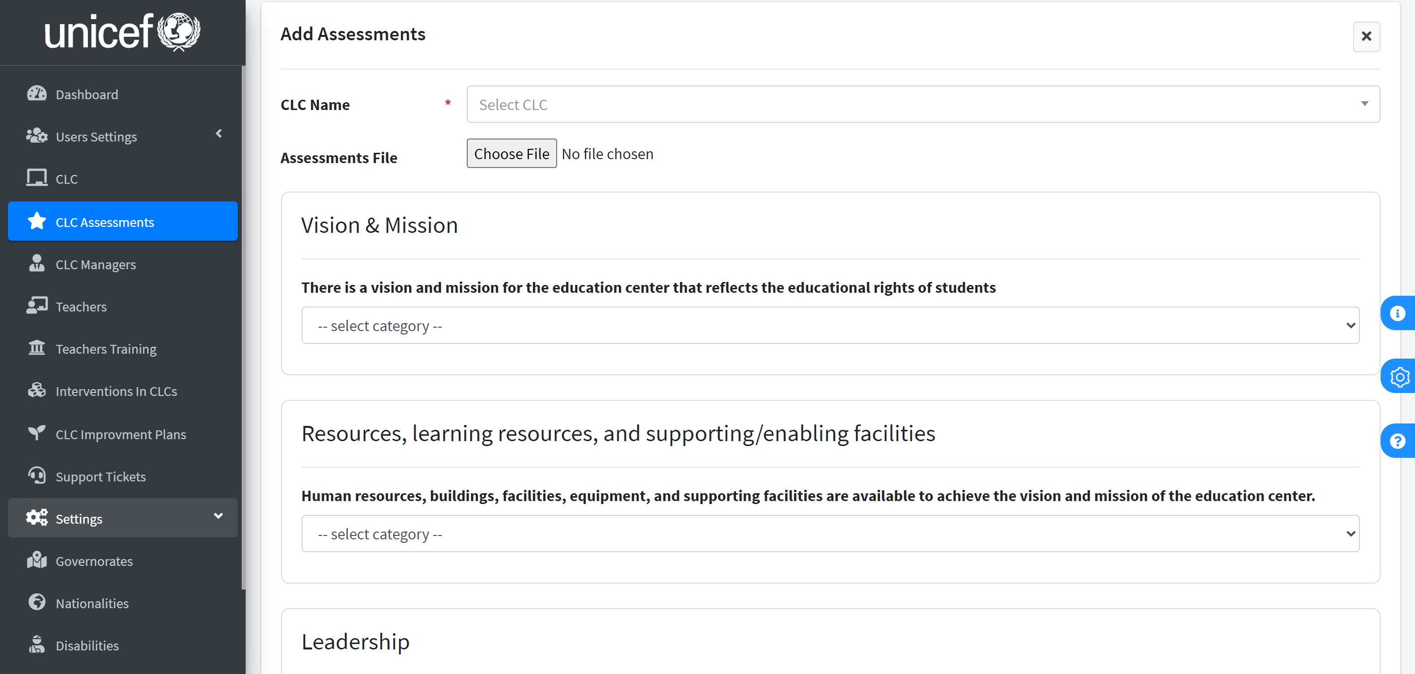This screenshot has width=1415, height=674.
Task: Click the Add Assessments title
Action: pos(353,34)
